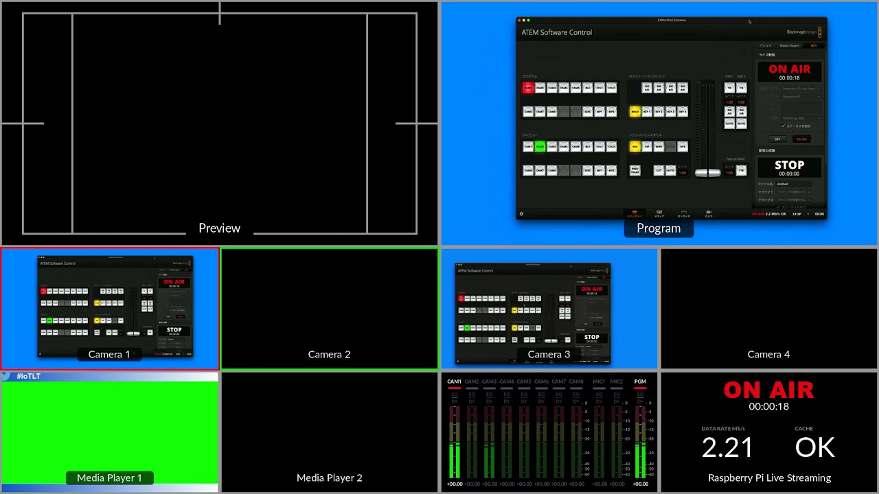Screen dimensions: 879x494
Task: Click the CUT transition button
Action: (x=659, y=170)
